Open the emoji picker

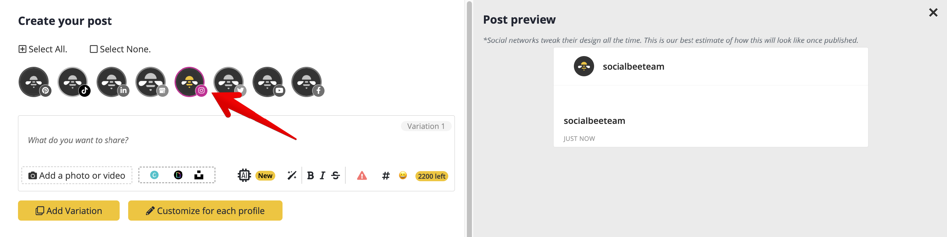click(403, 175)
